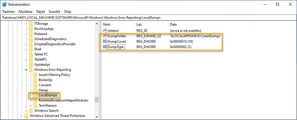The image size is (297, 120).
Task: Select the UpdateApi key label
Action: pos(42,64)
